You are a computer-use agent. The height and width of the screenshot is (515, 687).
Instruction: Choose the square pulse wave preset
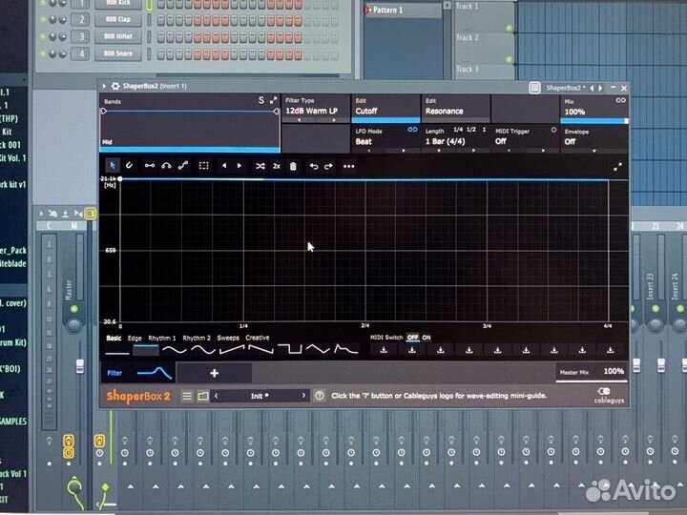click(x=290, y=349)
